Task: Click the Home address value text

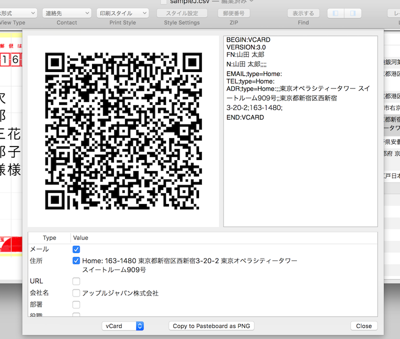Action: 189,265
